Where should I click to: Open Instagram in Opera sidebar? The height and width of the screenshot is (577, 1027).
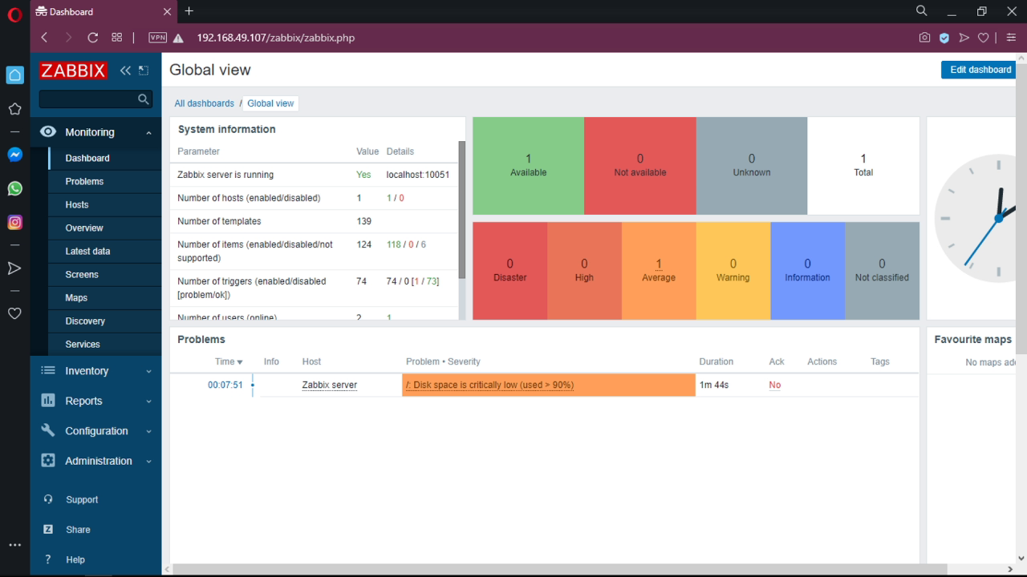pos(14,222)
